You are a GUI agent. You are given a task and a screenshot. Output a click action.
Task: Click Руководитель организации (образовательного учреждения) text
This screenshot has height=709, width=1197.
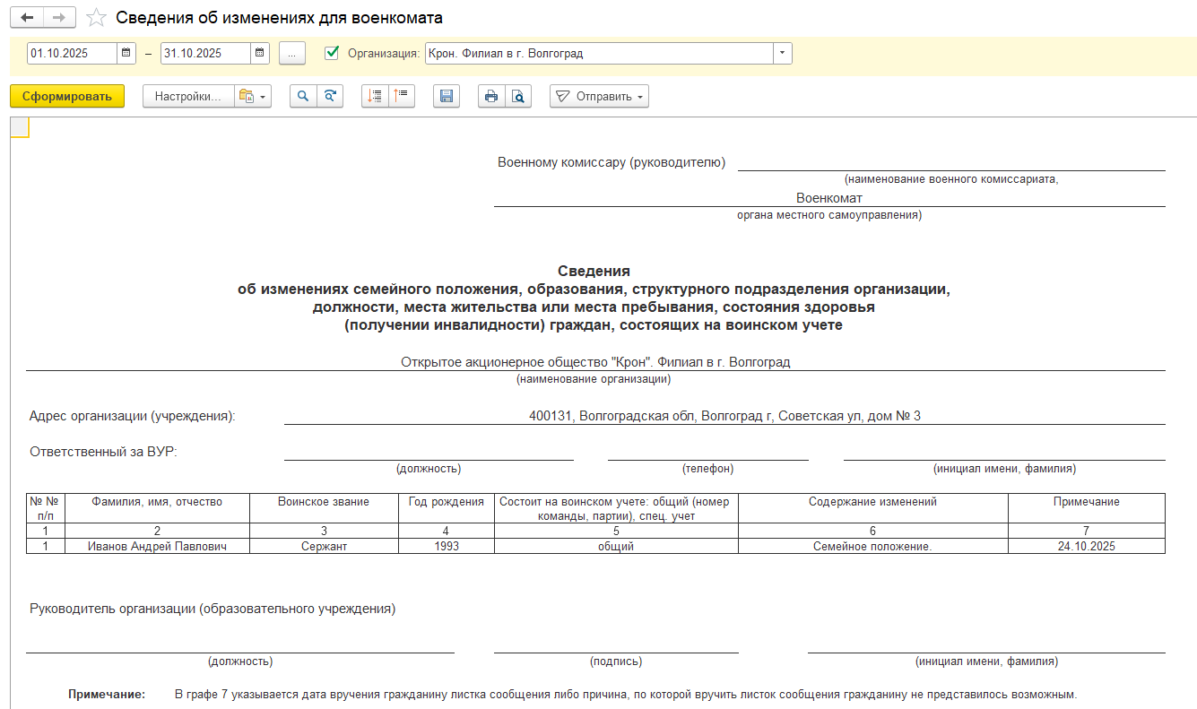[x=213, y=609]
